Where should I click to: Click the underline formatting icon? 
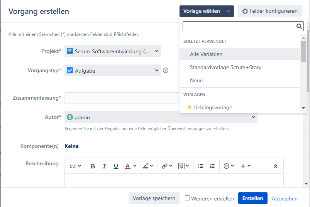(116, 166)
